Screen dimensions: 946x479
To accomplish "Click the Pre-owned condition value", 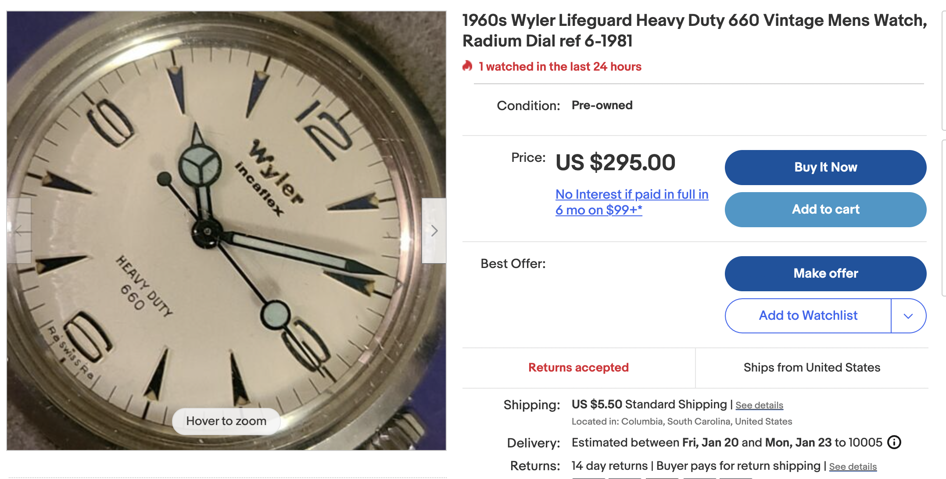I will point(602,105).
